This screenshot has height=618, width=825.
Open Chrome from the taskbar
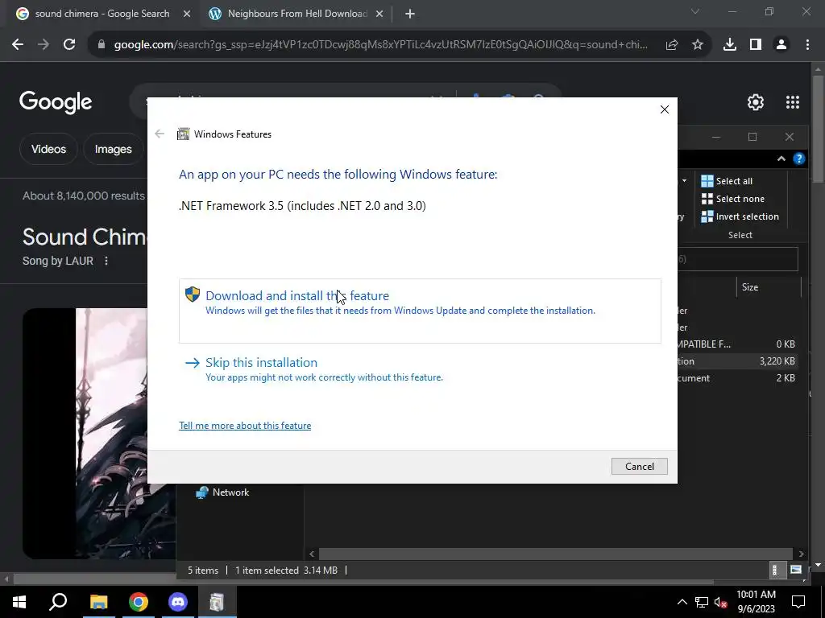coord(139,602)
